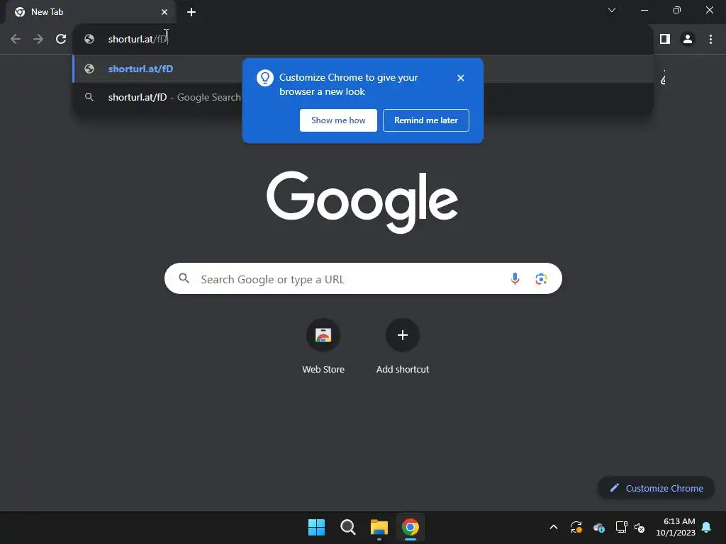This screenshot has width=726, height=544.
Task: Open the Chrome profile avatar
Action: 688,39
